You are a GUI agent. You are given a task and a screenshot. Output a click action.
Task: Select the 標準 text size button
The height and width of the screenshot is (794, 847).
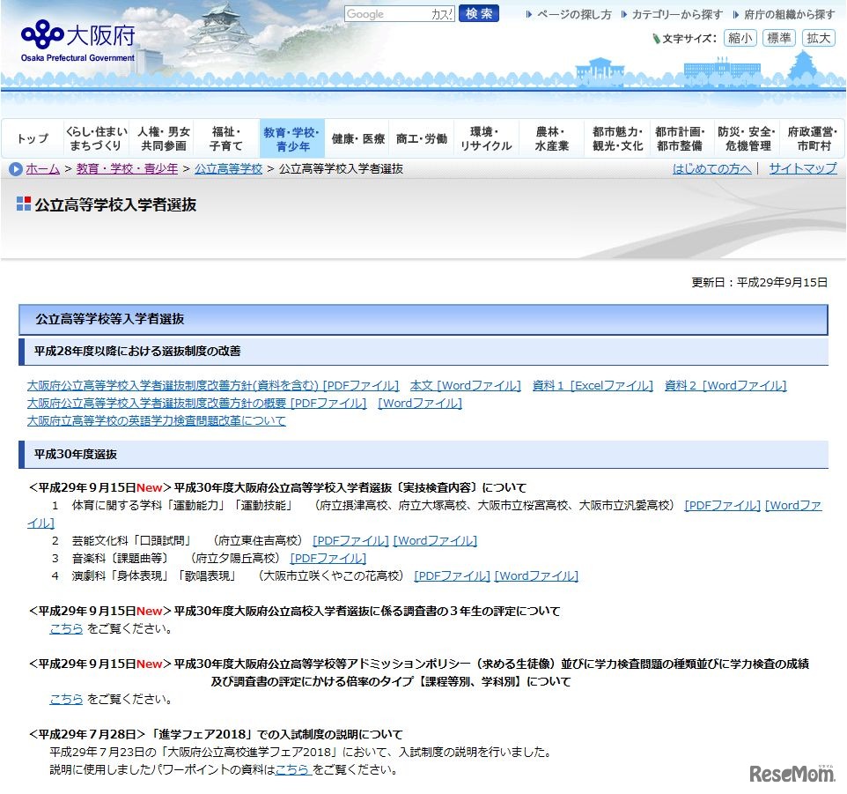click(778, 38)
